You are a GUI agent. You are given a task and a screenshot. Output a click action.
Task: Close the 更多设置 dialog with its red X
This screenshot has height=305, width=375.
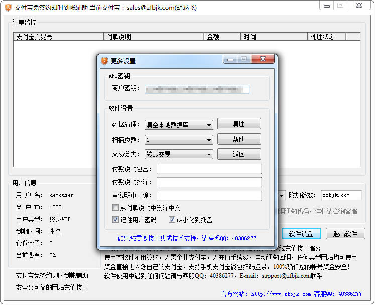click(x=263, y=59)
